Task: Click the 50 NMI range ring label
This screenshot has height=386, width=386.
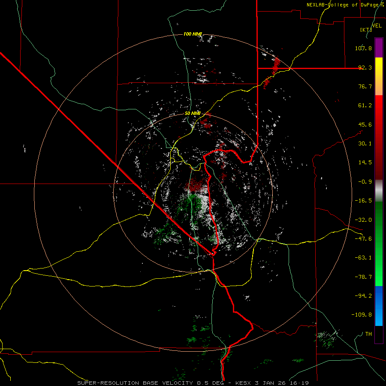Action: (193, 113)
